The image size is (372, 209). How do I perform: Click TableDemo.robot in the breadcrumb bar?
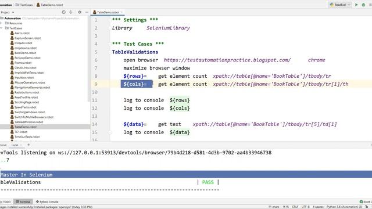coord(50,5)
